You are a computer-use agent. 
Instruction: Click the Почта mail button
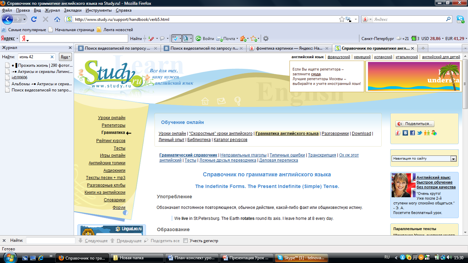coord(227,39)
